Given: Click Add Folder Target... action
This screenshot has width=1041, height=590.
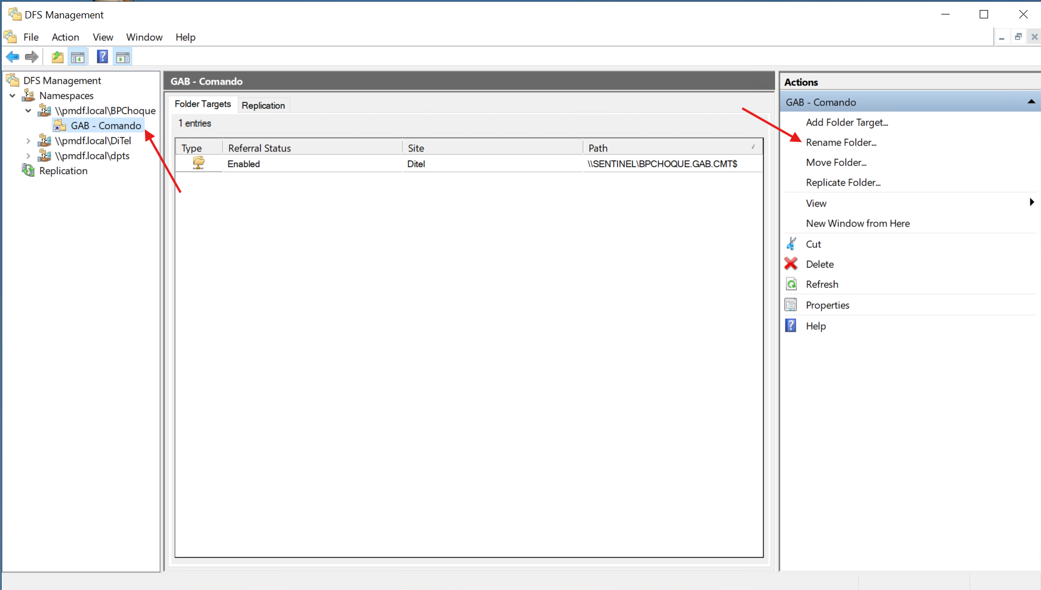Looking at the screenshot, I should point(847,122).
